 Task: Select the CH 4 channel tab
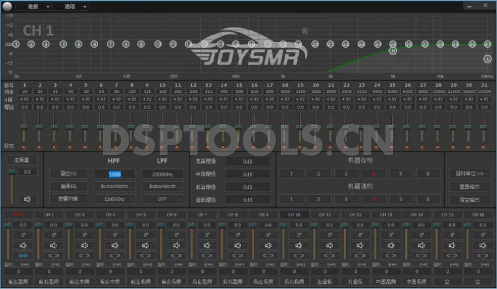111,215
